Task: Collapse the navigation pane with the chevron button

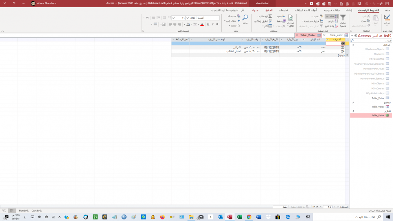Action: pos(352,36)
